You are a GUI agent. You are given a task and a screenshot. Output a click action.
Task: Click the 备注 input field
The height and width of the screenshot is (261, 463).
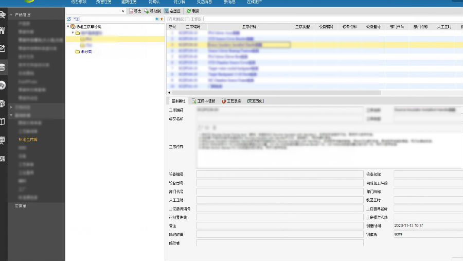coord(280,226)
